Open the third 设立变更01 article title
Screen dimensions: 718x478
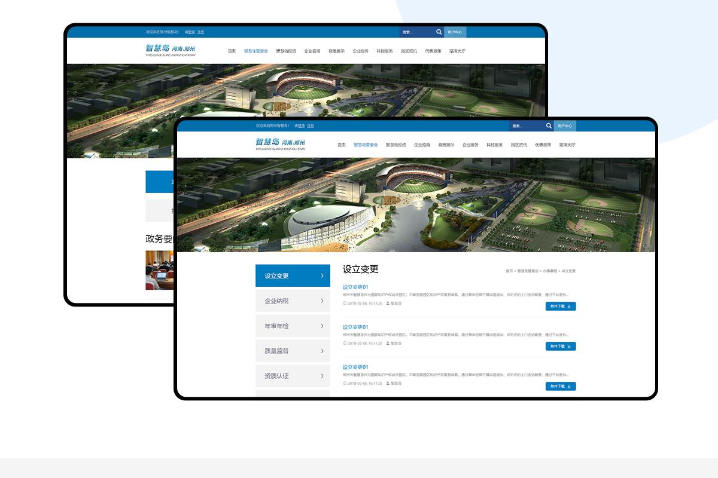pyautogui.click(x=355, y=367)
